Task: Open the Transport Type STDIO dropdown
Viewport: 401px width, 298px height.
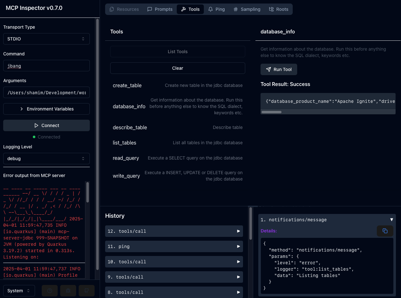Action: 47,39
